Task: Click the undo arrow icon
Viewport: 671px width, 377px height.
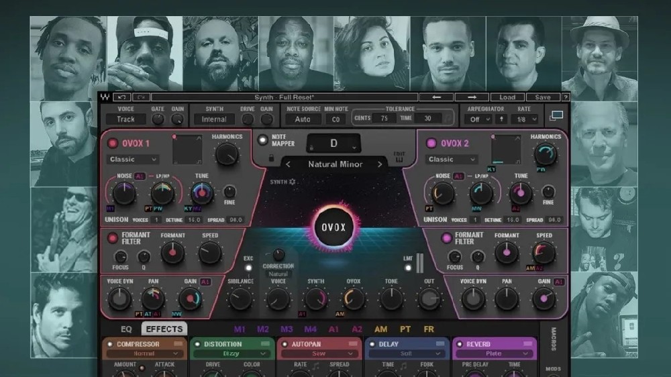Action: pos(122,97)
